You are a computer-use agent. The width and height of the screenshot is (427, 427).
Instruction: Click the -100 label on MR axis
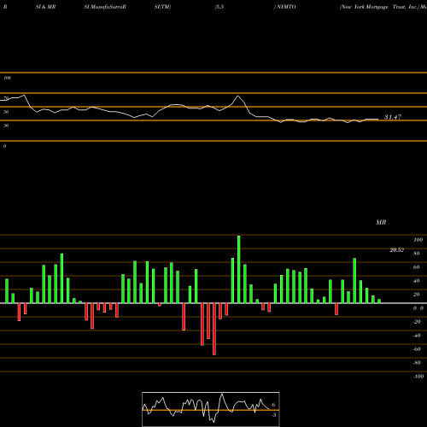(418, 377)
